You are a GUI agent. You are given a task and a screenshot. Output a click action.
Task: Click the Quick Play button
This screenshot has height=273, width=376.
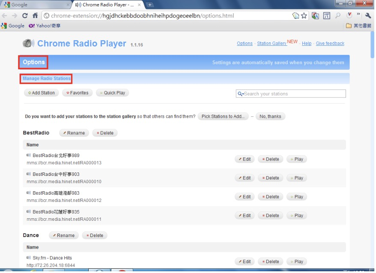click(113, 93)
